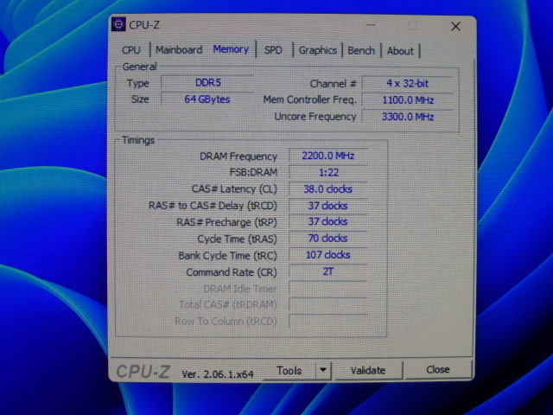Close the CPU-Z window with X
This screenshot has height=415, width=553.
pos(455,27)
